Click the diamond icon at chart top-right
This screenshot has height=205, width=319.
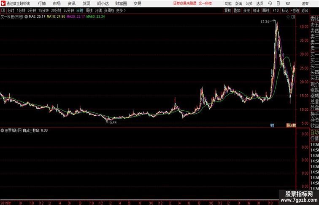click(x=288, y=17)
